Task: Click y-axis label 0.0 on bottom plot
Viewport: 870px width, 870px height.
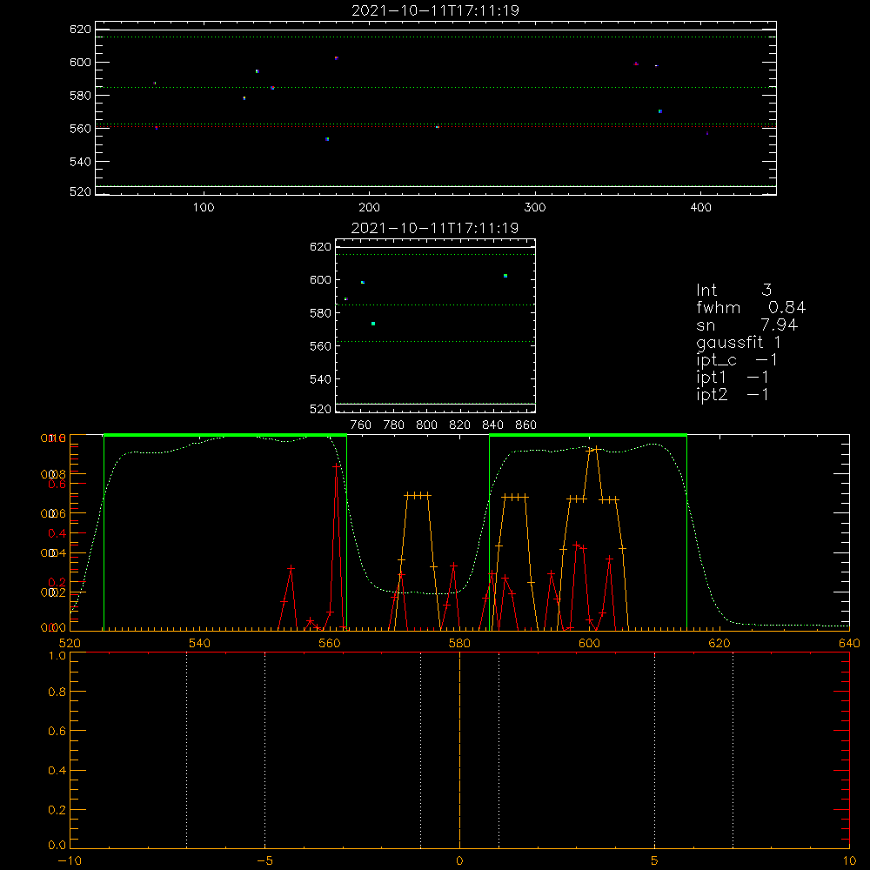Action: pyautogui.click(x=57, y=845)
